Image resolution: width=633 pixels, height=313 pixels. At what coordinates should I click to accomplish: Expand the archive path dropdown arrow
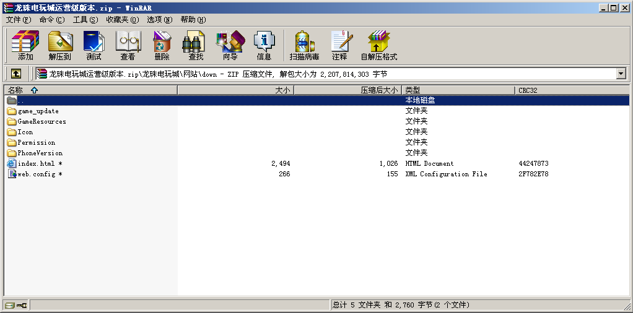click(x=621, y=74)
